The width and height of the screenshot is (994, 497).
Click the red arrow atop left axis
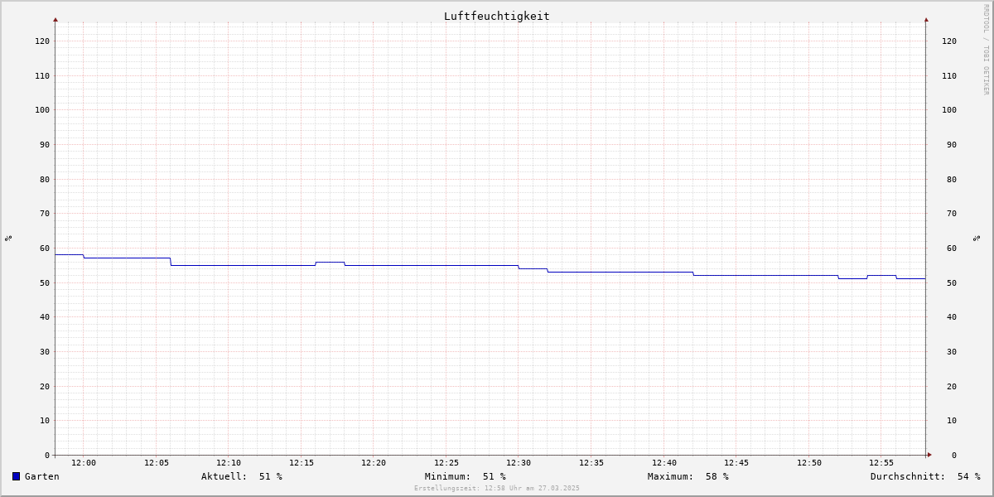pyautogui.click(x=55, y=19)
